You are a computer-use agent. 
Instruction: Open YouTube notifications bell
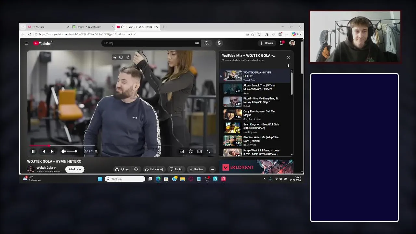(281, 43)
